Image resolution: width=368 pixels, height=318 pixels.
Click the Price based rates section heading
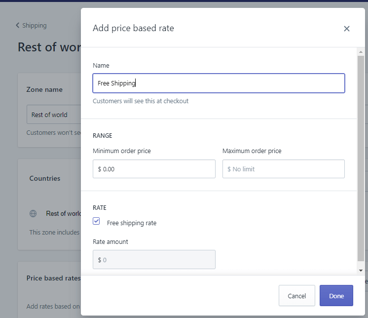[x=53, y=278]
